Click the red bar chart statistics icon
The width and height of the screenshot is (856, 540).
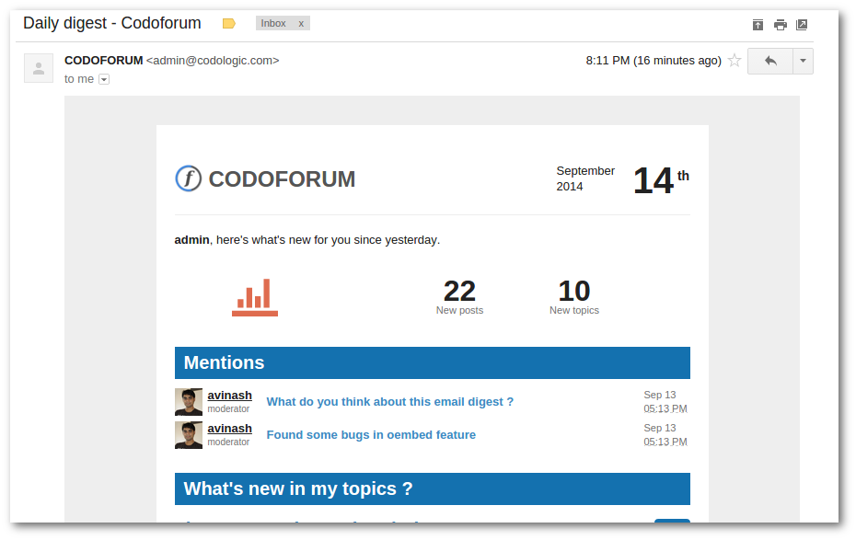click(x=255, y=297)
